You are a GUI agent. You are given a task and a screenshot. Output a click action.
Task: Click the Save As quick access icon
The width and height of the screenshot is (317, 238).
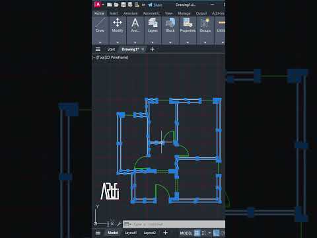pyautogui.click(x=130, y=5)
